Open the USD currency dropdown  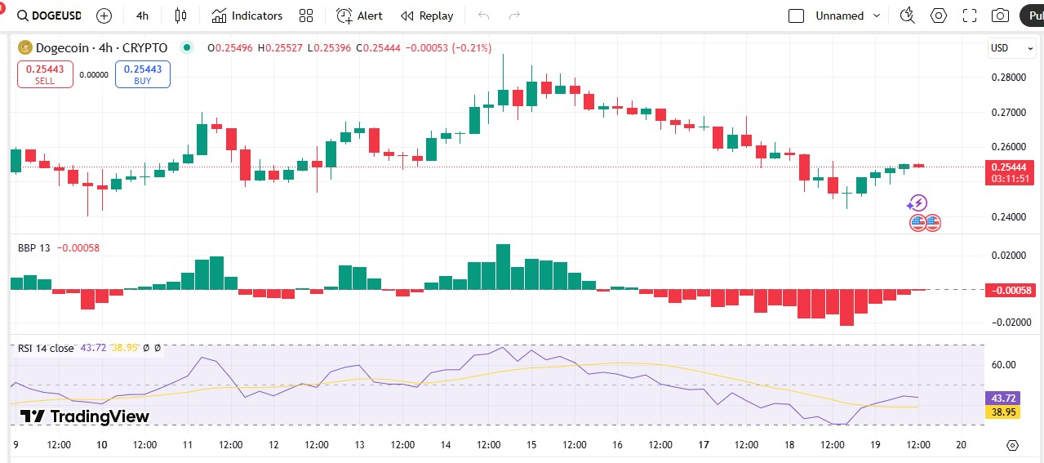click(1012, 48)
